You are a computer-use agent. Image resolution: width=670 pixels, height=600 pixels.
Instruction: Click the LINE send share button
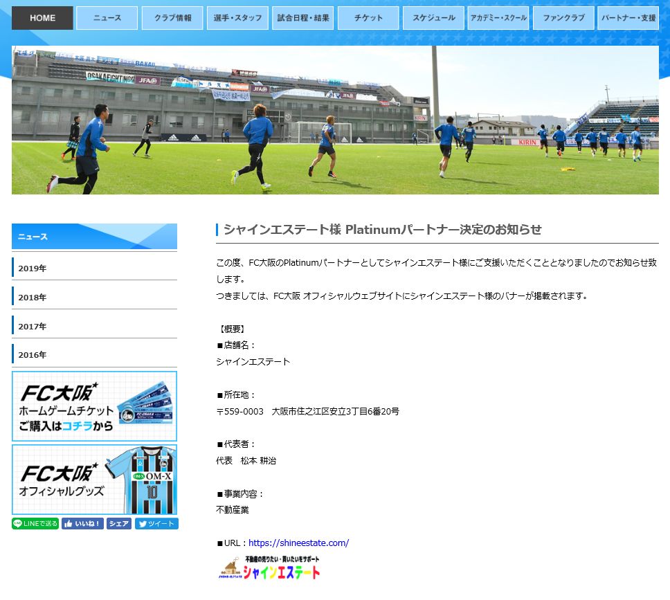click(x=35, y=524)
